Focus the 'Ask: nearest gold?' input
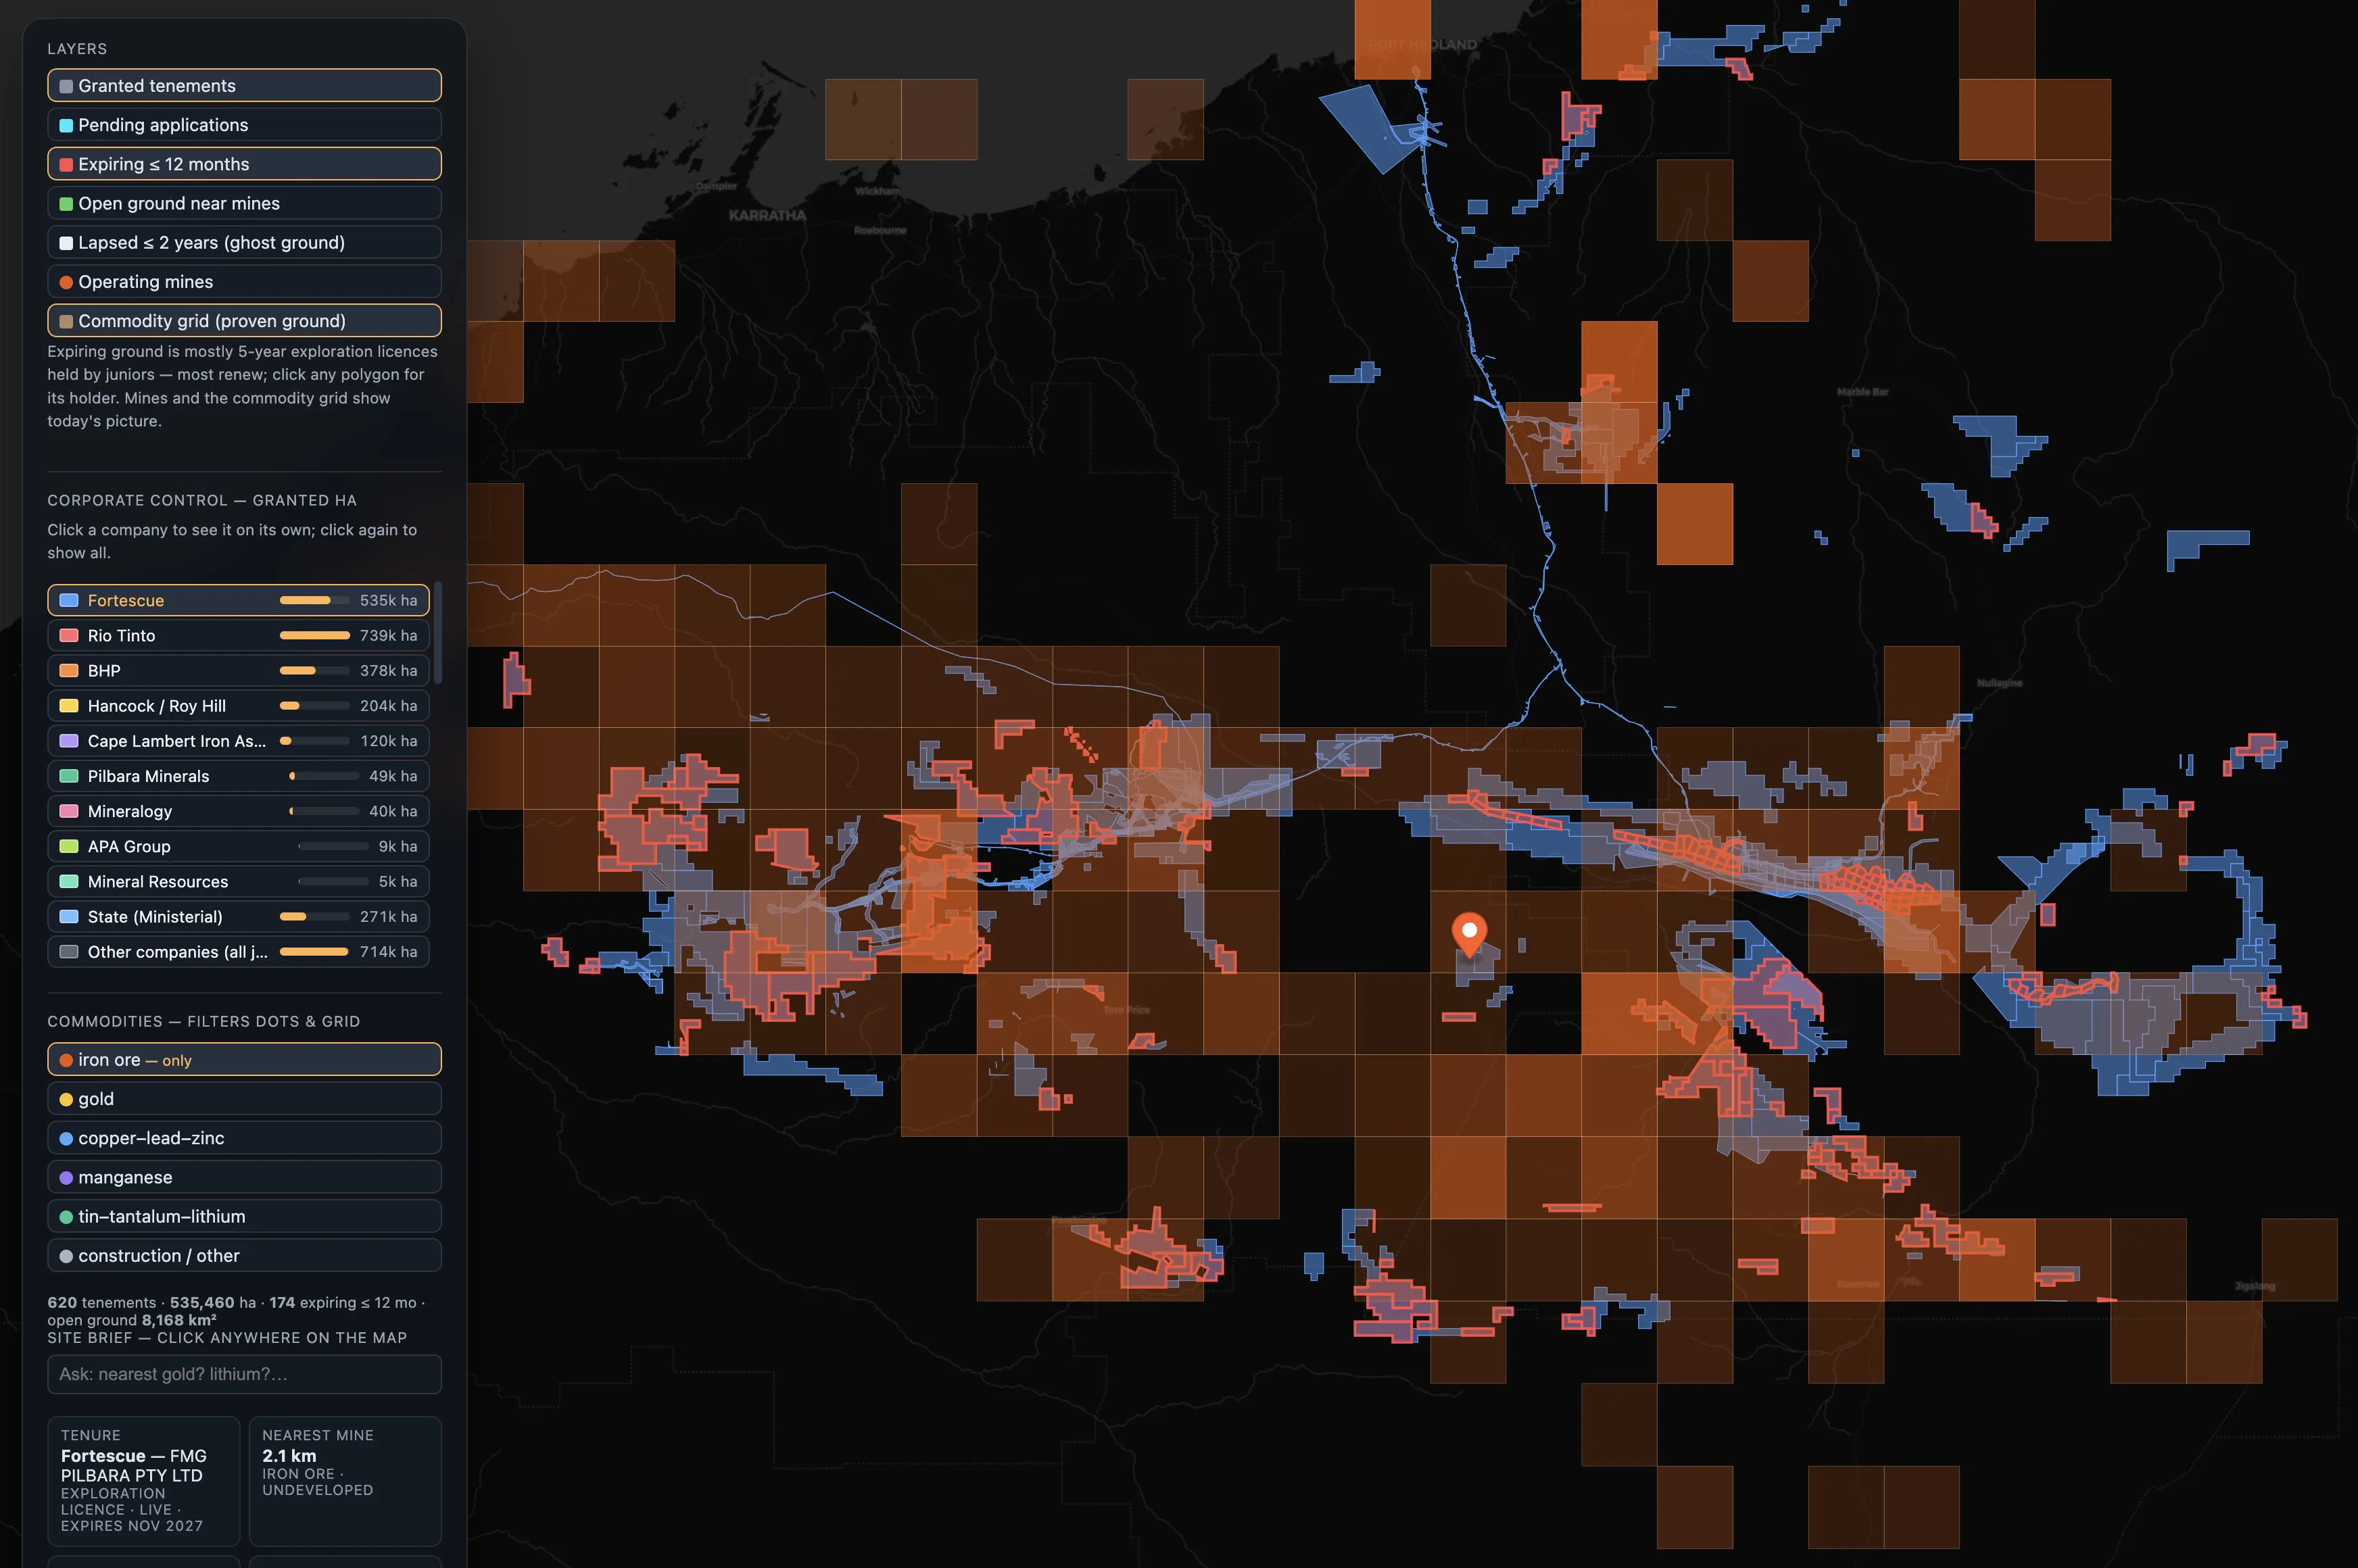This screenshot has height=1568, width=2358. coord(244,1374)
